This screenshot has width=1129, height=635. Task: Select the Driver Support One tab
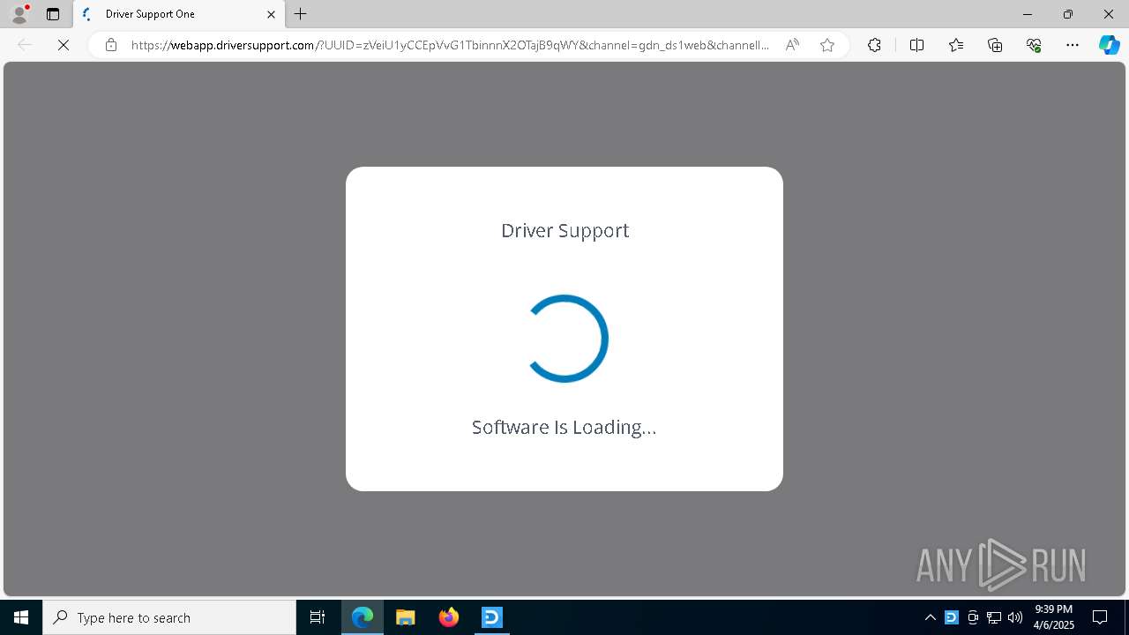[179, 14]
